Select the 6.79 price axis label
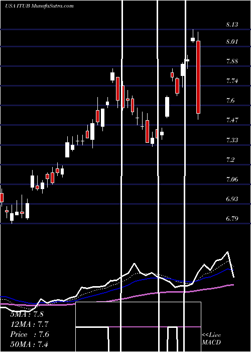Image resolution: width=251 pixels, height=352 pixels. (x=232, y=218)
